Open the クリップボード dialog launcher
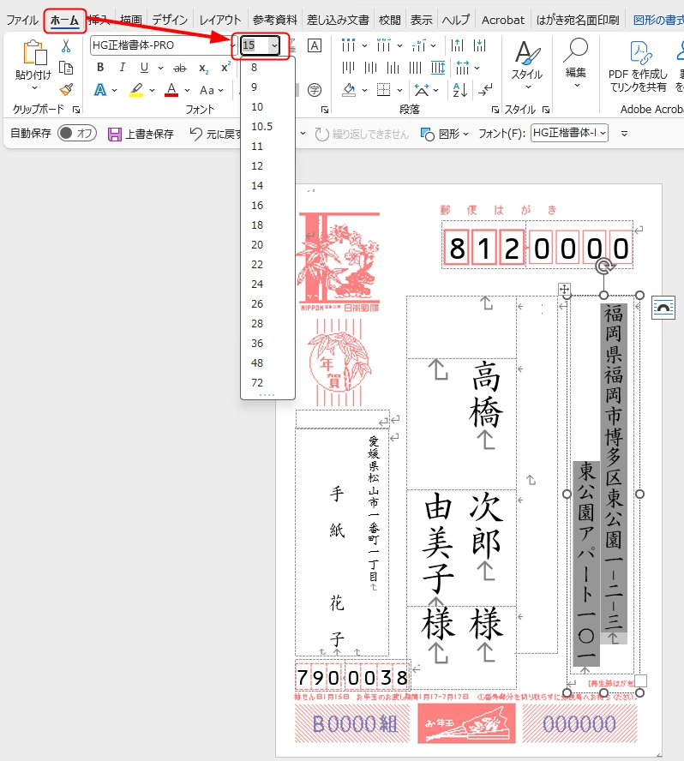 click(76, 111)
